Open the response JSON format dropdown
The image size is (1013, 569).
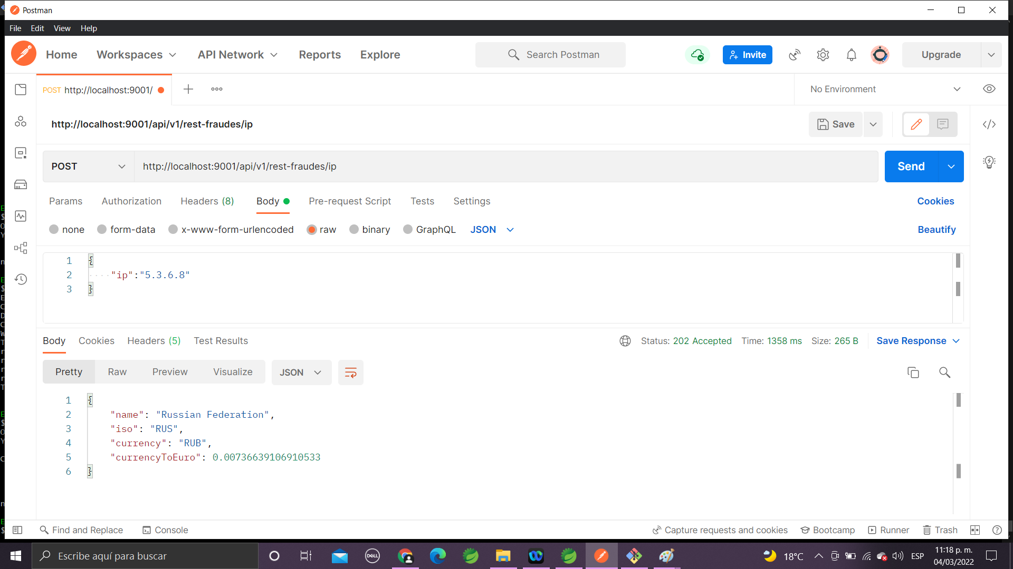pyautogui.click(x=301, y=372)
